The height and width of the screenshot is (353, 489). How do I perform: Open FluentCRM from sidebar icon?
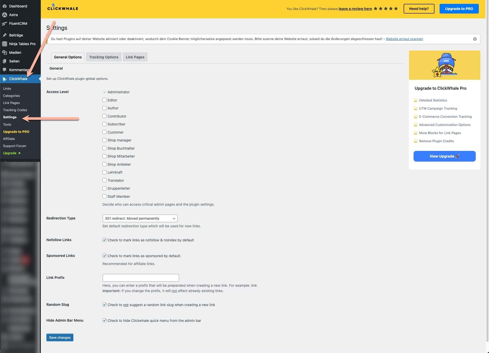pos(5,24)
